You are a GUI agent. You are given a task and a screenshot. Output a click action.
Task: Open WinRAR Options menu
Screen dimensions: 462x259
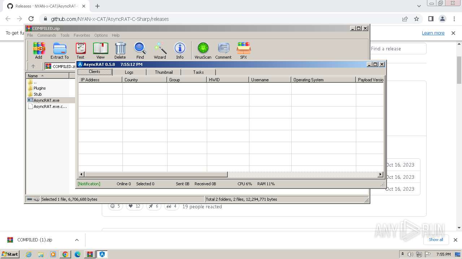101,35
